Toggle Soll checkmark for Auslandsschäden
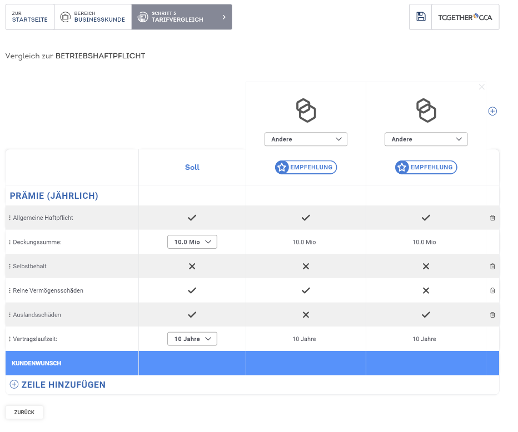The image size is (518, 432). click(x=192, y=315)
